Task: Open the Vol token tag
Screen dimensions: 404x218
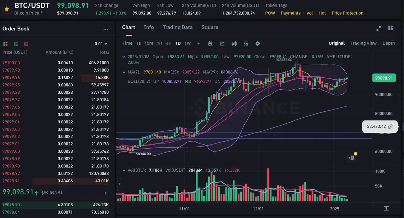Action: [x=310, y=13]
